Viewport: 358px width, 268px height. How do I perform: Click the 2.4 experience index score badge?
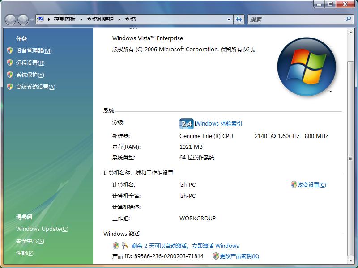[187, 124]
